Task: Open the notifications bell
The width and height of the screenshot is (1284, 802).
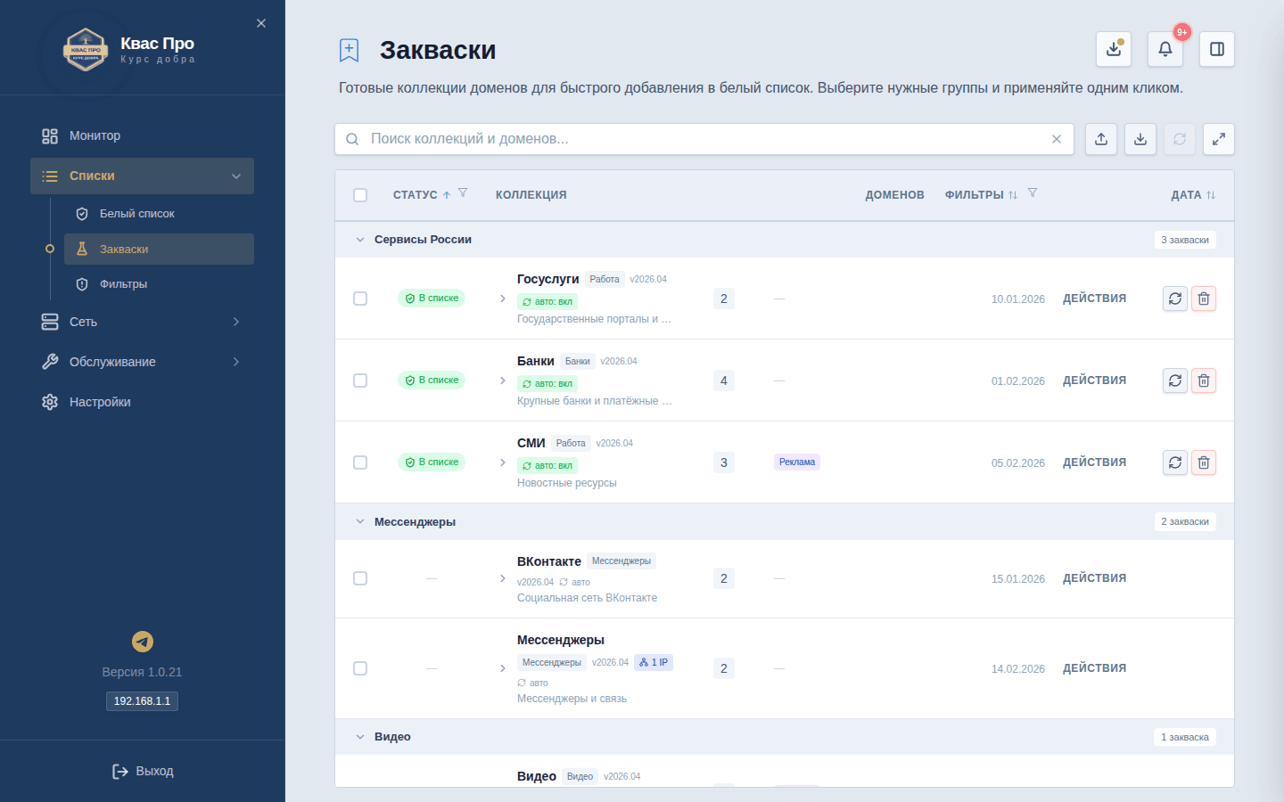Action: pyautogui.click(x=1165, y=49)
